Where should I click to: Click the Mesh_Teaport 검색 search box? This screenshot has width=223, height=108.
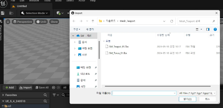point(198,21)
